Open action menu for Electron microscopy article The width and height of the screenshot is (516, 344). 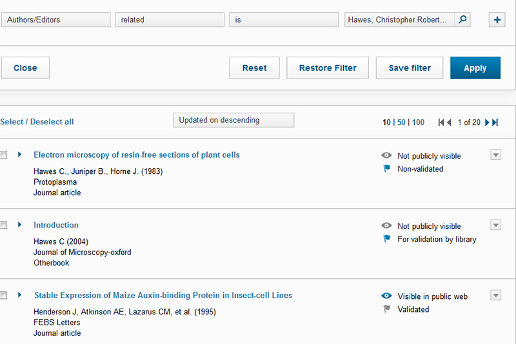pyautogui.click(x=495, y=155)
